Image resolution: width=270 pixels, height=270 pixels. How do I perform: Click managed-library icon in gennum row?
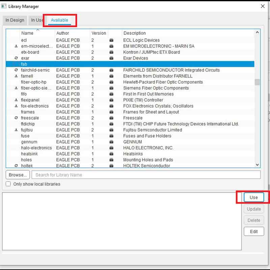[111, 142]
